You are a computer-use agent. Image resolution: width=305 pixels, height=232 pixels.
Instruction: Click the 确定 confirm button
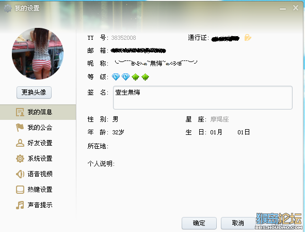coord(199,223)
